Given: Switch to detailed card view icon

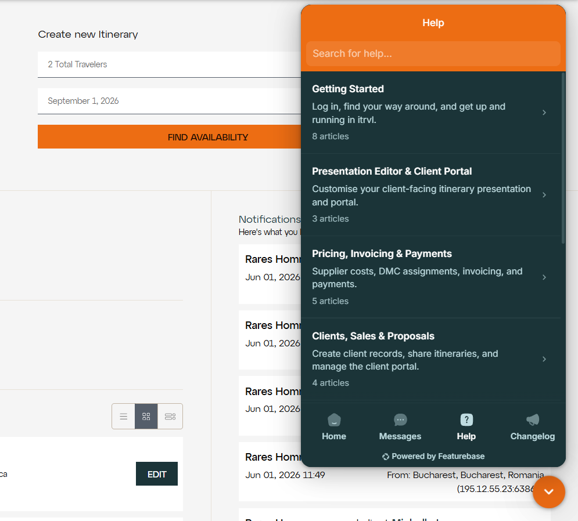Looking at the screenshot, I should (170, 417).
